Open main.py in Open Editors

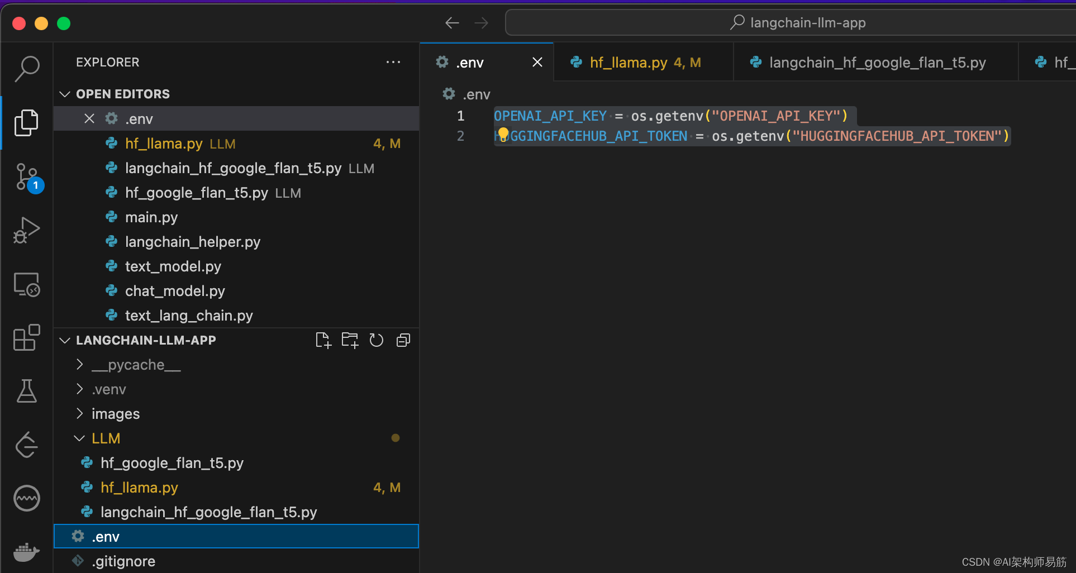coord(236,217)
